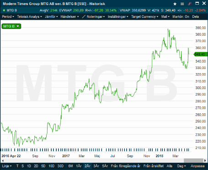Click the Sep label near 2016
The width and height of the screenshot is (208, 170).
(35, 156)
